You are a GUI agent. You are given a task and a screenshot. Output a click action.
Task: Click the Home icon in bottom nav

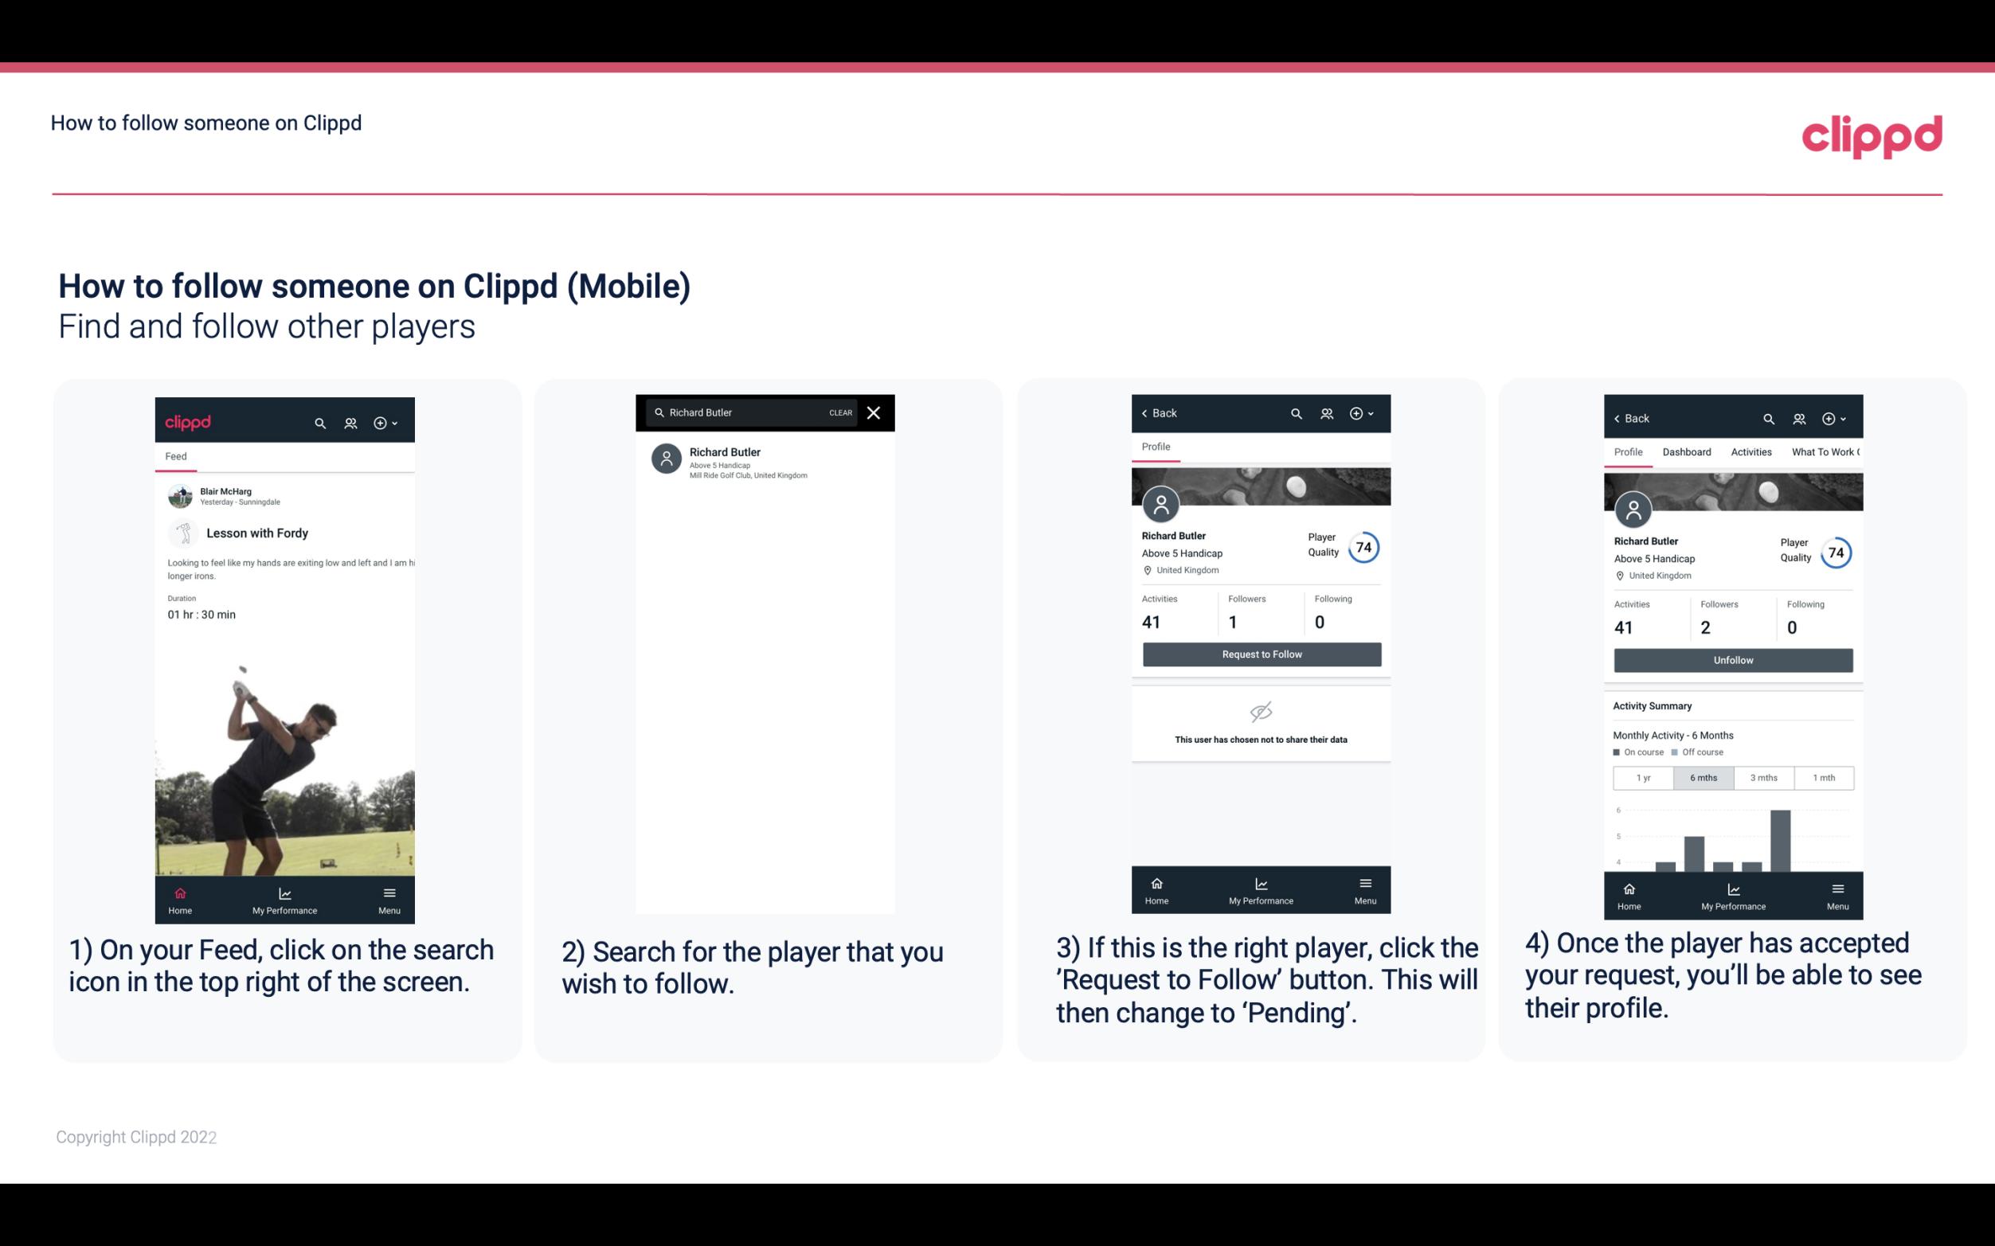tap(179, 892)
